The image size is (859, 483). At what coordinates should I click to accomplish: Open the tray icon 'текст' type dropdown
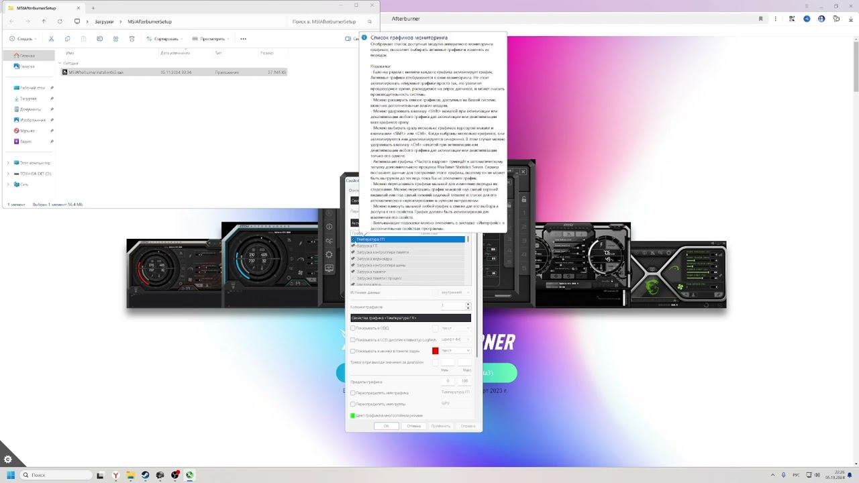click(x=456, y=351)
